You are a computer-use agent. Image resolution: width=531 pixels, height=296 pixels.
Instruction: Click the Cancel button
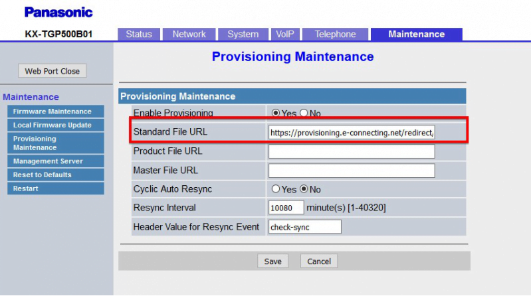[319, 261]
